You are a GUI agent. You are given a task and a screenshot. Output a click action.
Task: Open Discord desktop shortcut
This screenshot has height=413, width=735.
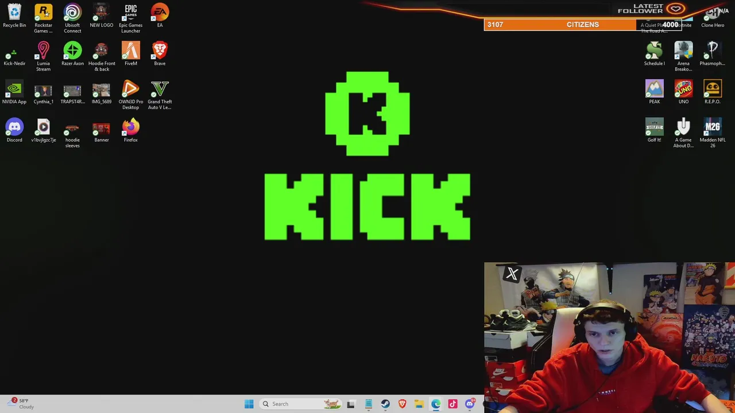pos(14,131)
